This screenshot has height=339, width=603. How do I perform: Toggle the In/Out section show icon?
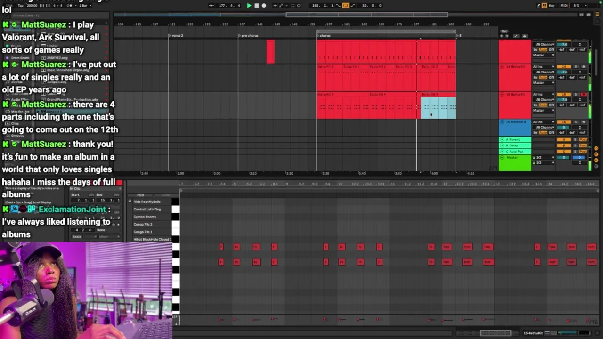point(596,149)
